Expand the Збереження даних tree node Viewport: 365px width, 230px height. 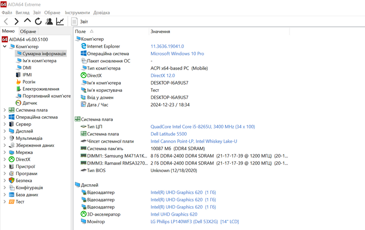5,145
